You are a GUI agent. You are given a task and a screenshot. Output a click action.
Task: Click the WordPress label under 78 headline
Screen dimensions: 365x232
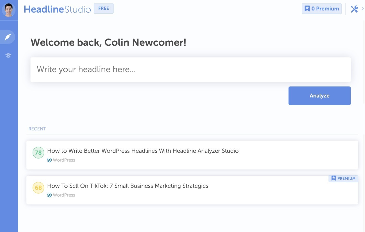click(x=64, y=160)
